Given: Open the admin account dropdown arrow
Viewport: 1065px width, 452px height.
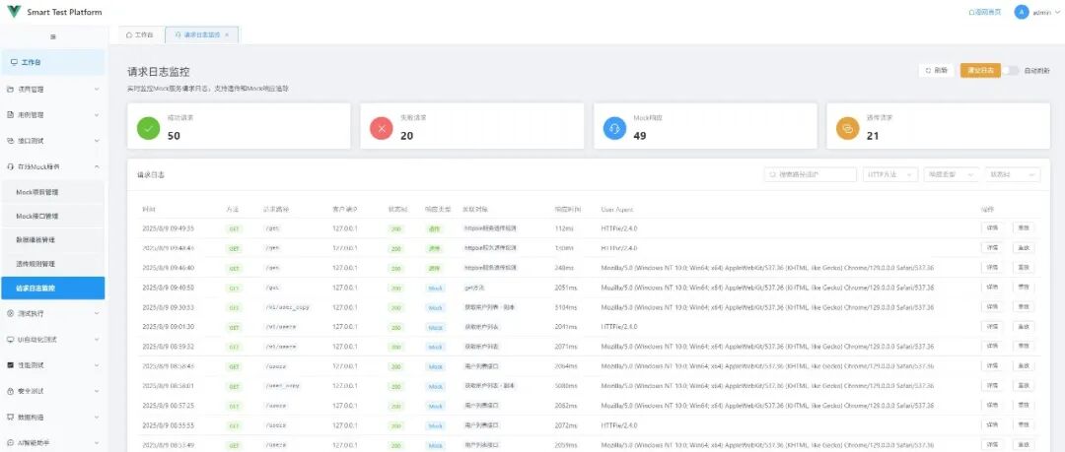Looking at the screenshot, I should (x=1057, y=12).
